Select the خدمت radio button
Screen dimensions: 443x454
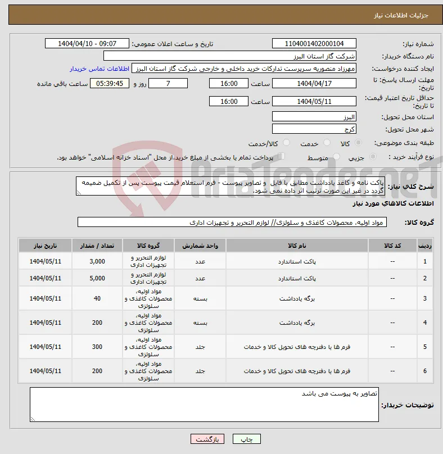point(327,143)
